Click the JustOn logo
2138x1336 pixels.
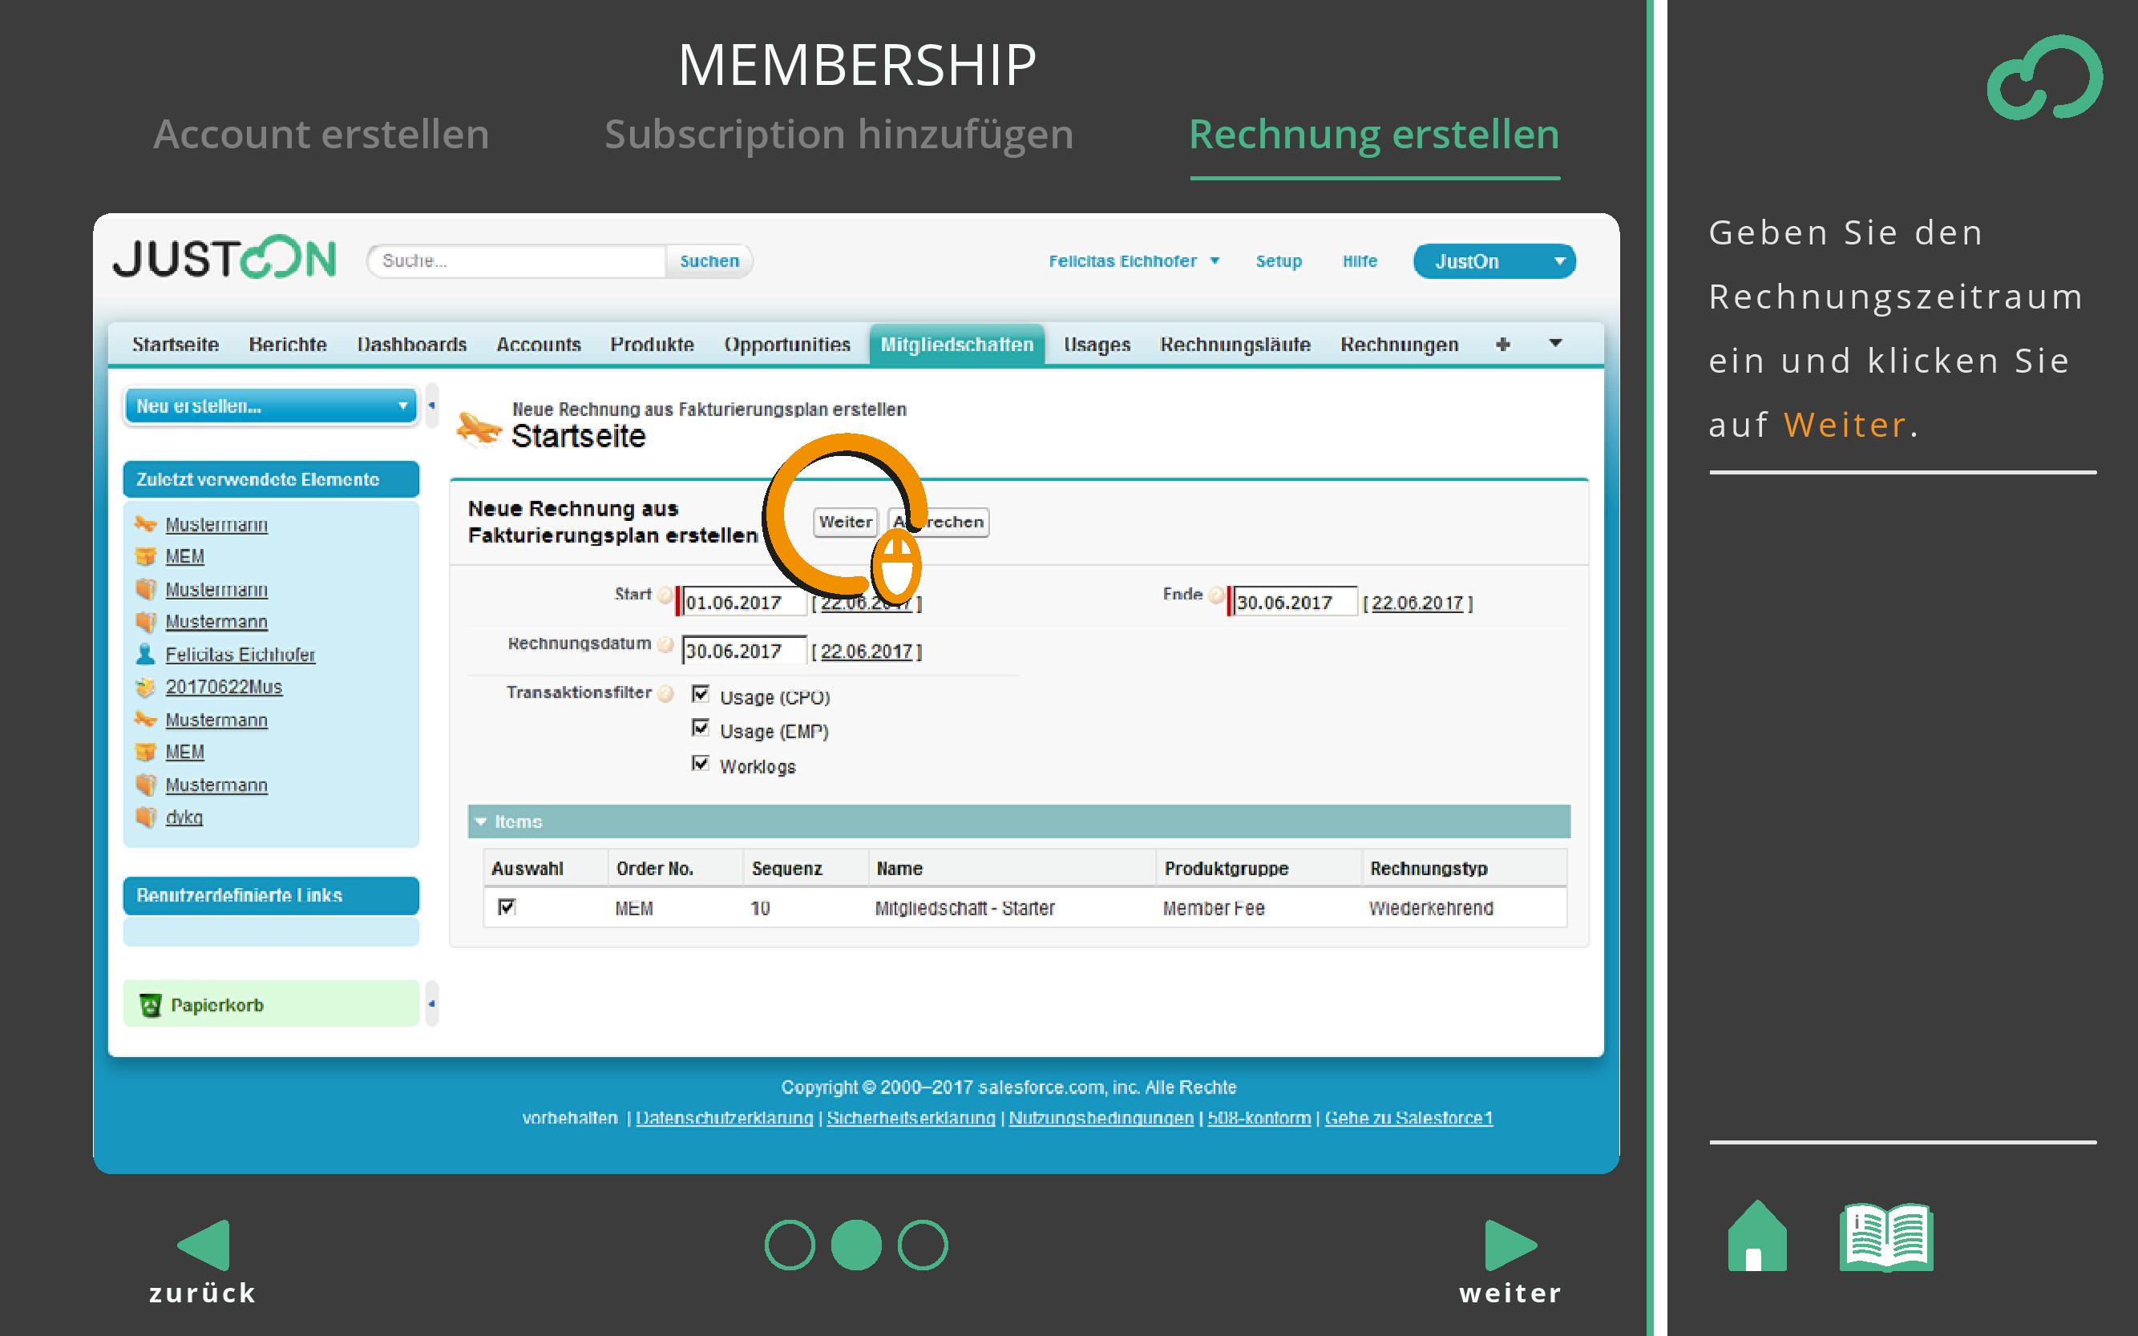(224, 259)
